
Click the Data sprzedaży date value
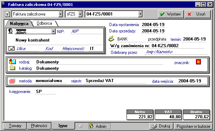153,31
